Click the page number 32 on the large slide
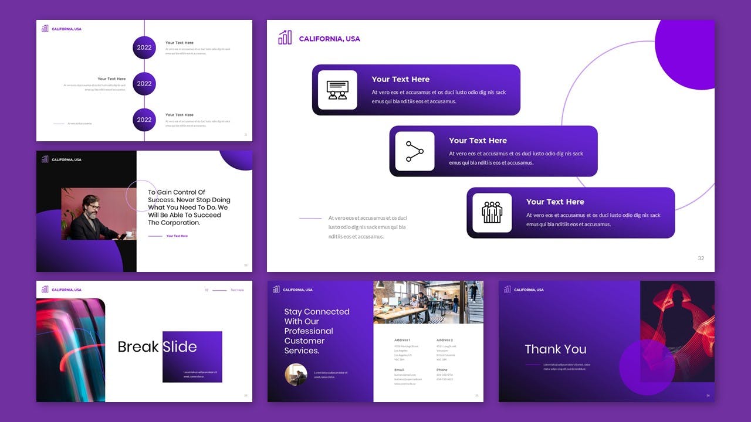Viewport: 751px width, 422px height. point(701,258)
